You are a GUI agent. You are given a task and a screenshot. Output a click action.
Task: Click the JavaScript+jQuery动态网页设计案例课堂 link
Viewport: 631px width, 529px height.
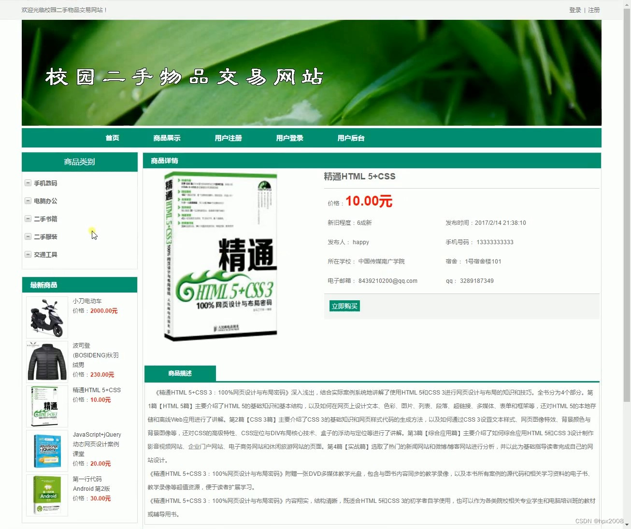pos(97,444)
